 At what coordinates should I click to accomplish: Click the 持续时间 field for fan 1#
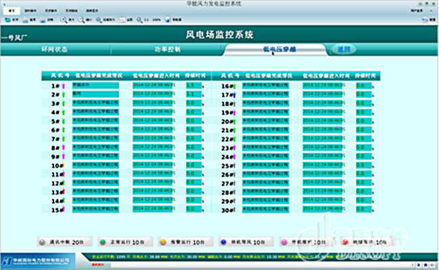193,86
